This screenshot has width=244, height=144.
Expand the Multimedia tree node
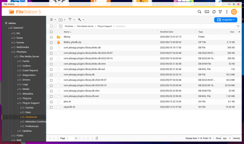12,47
